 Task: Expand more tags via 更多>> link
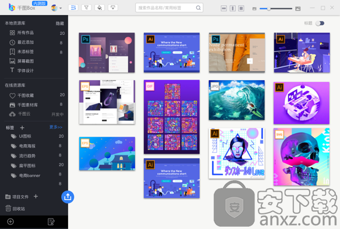tap(56, 127)
